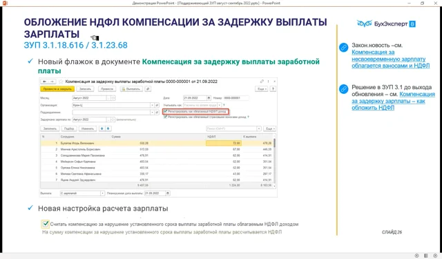Select the highlighted НДФЛ cell 72,00

pos(224,143)
